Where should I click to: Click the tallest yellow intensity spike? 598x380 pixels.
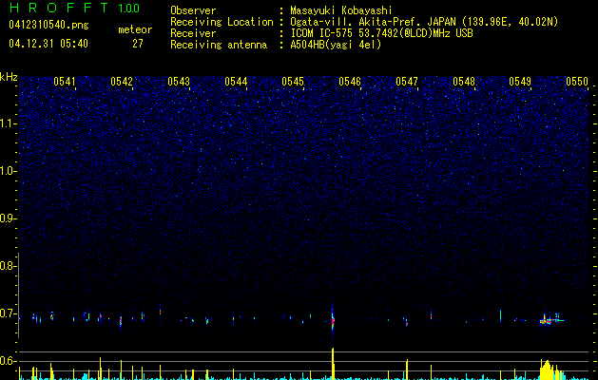coord(333,364)
